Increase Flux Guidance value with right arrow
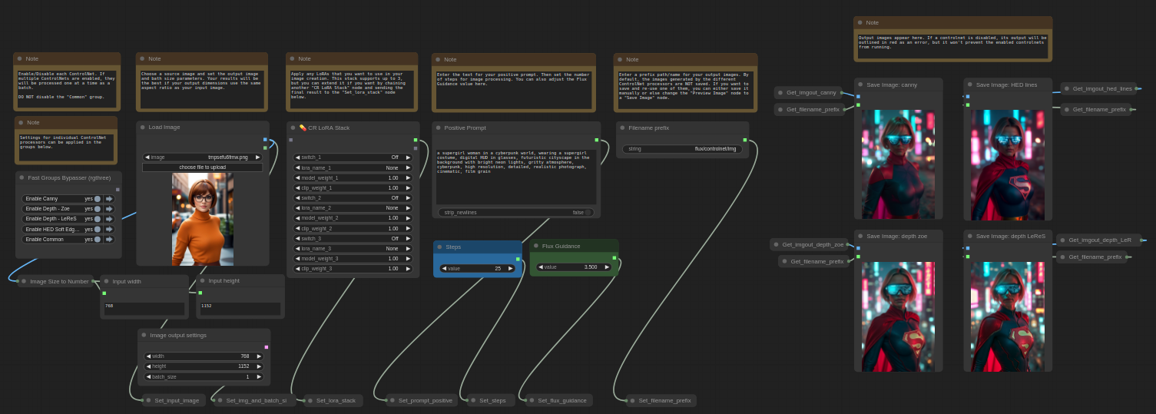1156x414 pixels. 607,267
